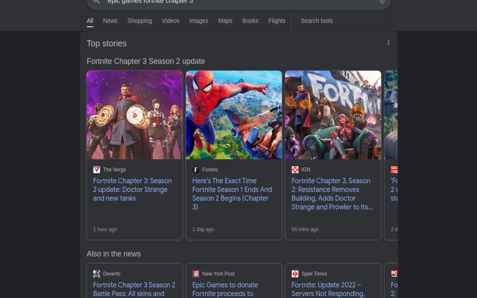Open Spiel Times Servers Not Responding article

[x=328, y=289]
